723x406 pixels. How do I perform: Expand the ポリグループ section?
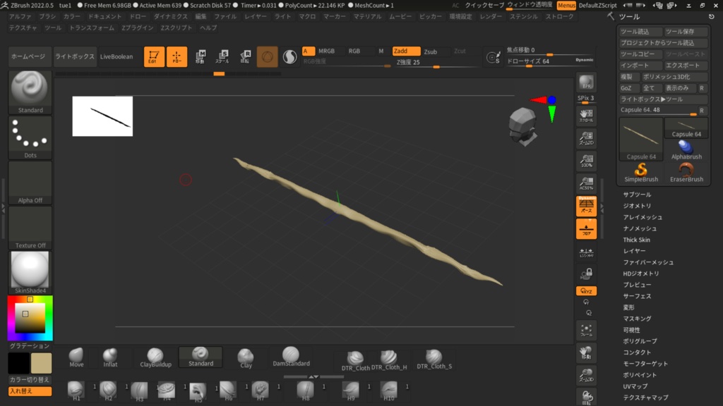pyautogui.click(x=640, y=341)
